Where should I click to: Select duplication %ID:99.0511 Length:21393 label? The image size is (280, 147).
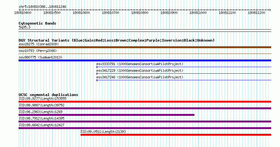point(103,132)
